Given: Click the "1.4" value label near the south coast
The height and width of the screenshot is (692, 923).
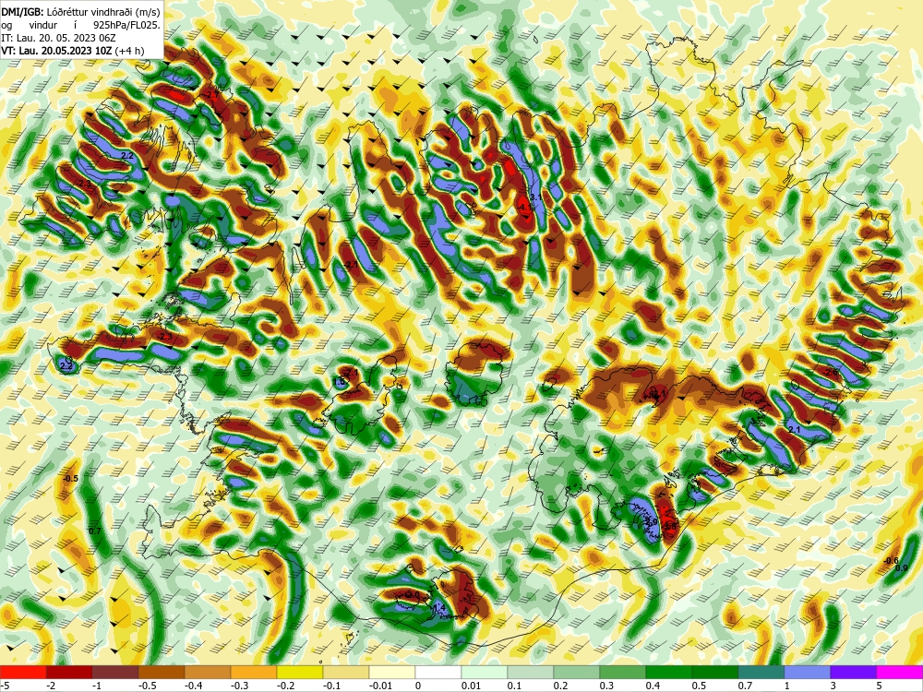Looking at the screenshot, I should pyautogui.click(x=438, y=607).
